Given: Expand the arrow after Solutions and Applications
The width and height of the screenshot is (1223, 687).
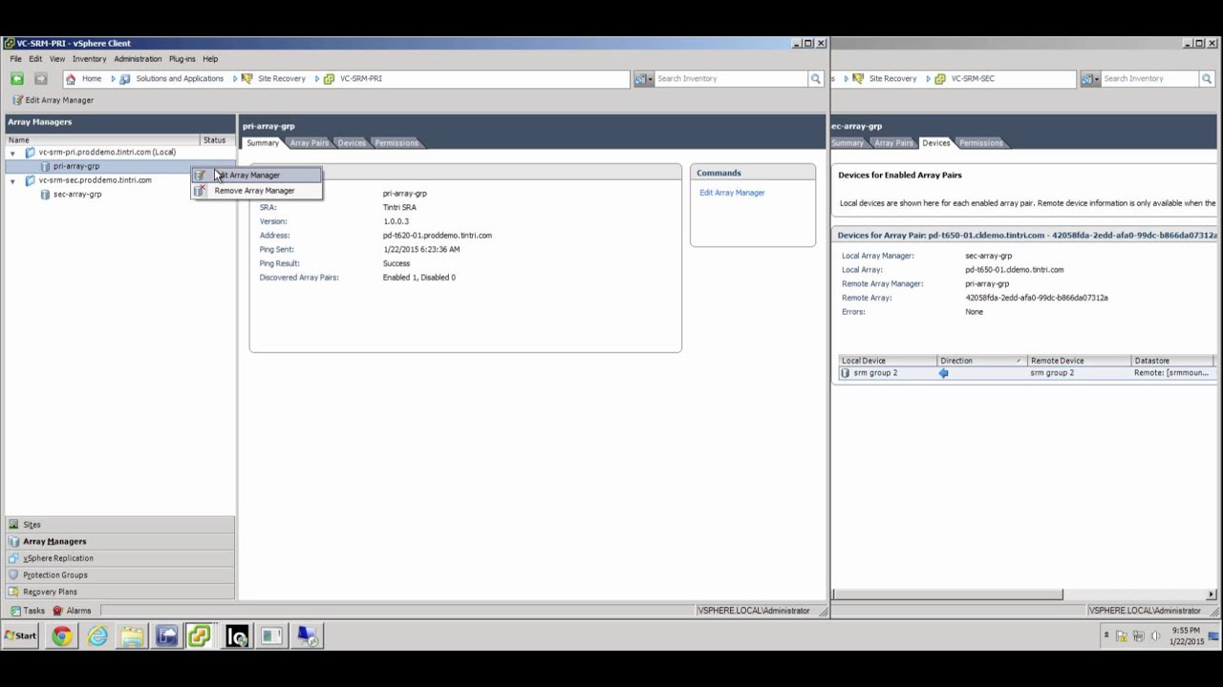Looking at the screenshot, I should point(235,79).
